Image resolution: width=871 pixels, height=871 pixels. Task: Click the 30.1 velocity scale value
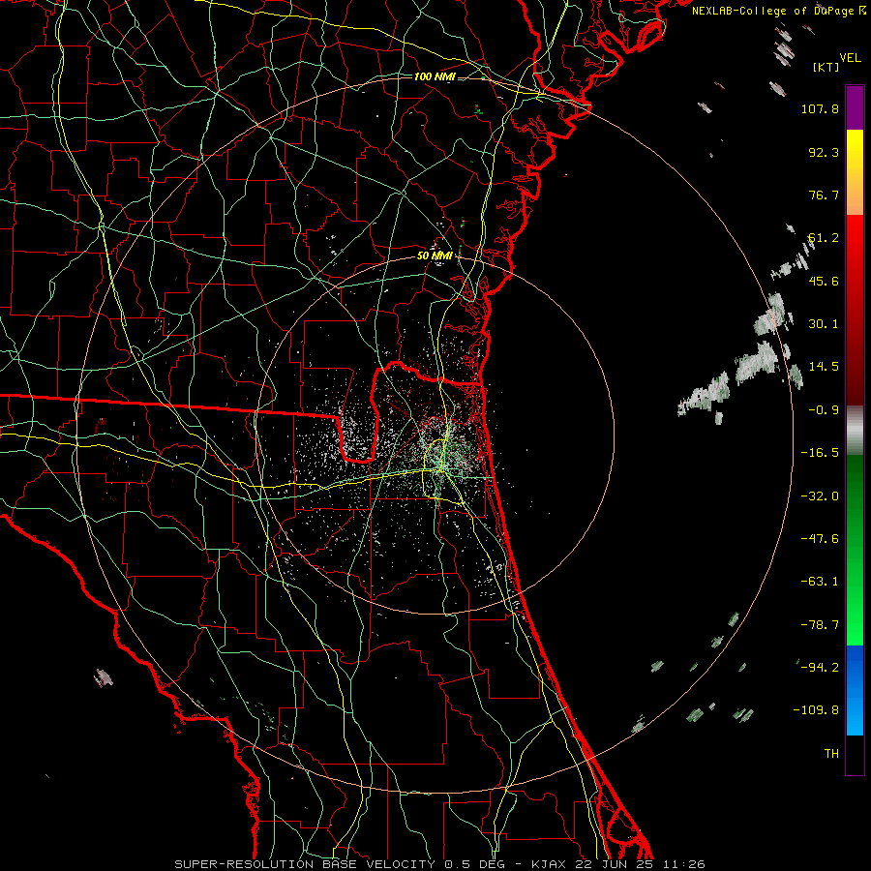coord(824,324)
